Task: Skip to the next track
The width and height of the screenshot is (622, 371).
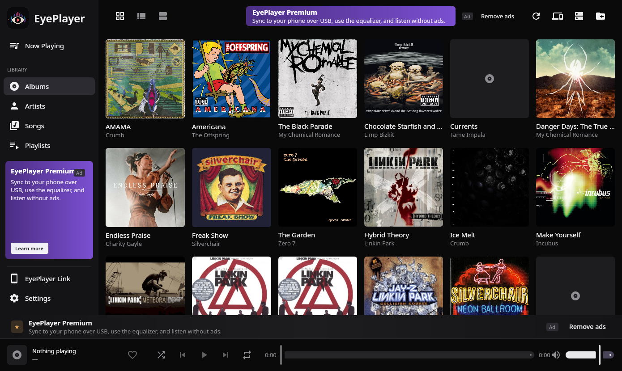Action: point(226,355)
